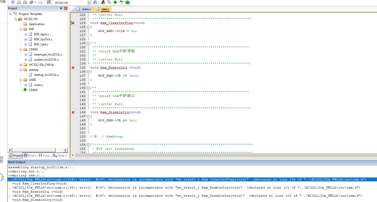The image size is (377, 202).
Task: Select the ram.c(146) error in Build Output
Action: point(185,196)
